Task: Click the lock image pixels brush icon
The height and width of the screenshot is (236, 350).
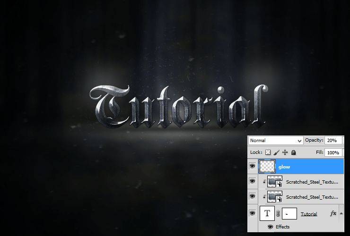Action: pyautogui.click(x=276, y=152)
